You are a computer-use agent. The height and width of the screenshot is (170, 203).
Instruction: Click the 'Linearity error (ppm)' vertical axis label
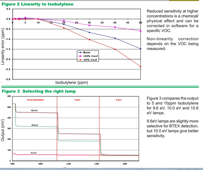(3, 46)
